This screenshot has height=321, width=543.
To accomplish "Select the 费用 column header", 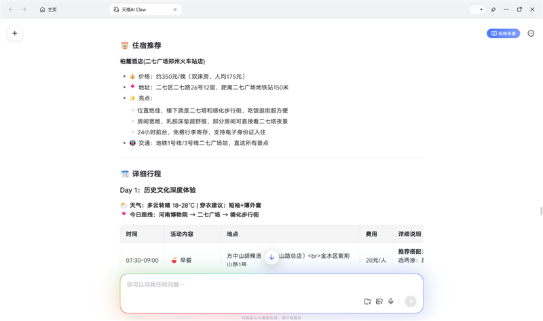I will point(371,234).
